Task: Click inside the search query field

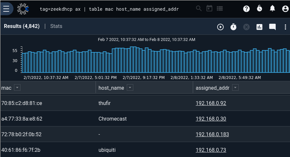Action: pos(109,9)
